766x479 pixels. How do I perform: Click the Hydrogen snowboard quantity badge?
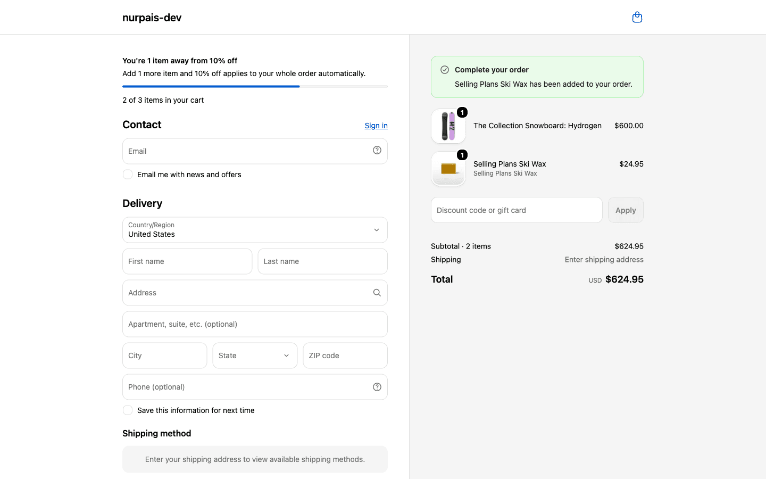click(462, 112)
